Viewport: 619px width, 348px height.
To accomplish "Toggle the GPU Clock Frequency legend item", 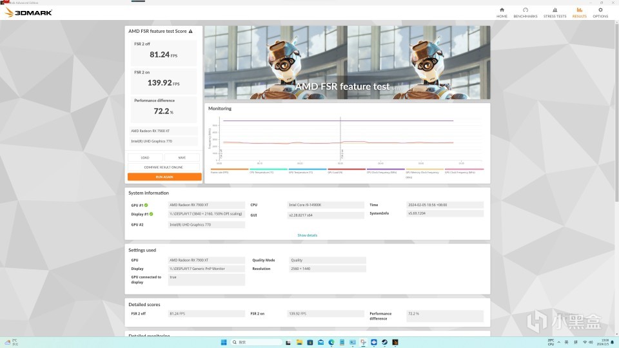I will [464, 171].
